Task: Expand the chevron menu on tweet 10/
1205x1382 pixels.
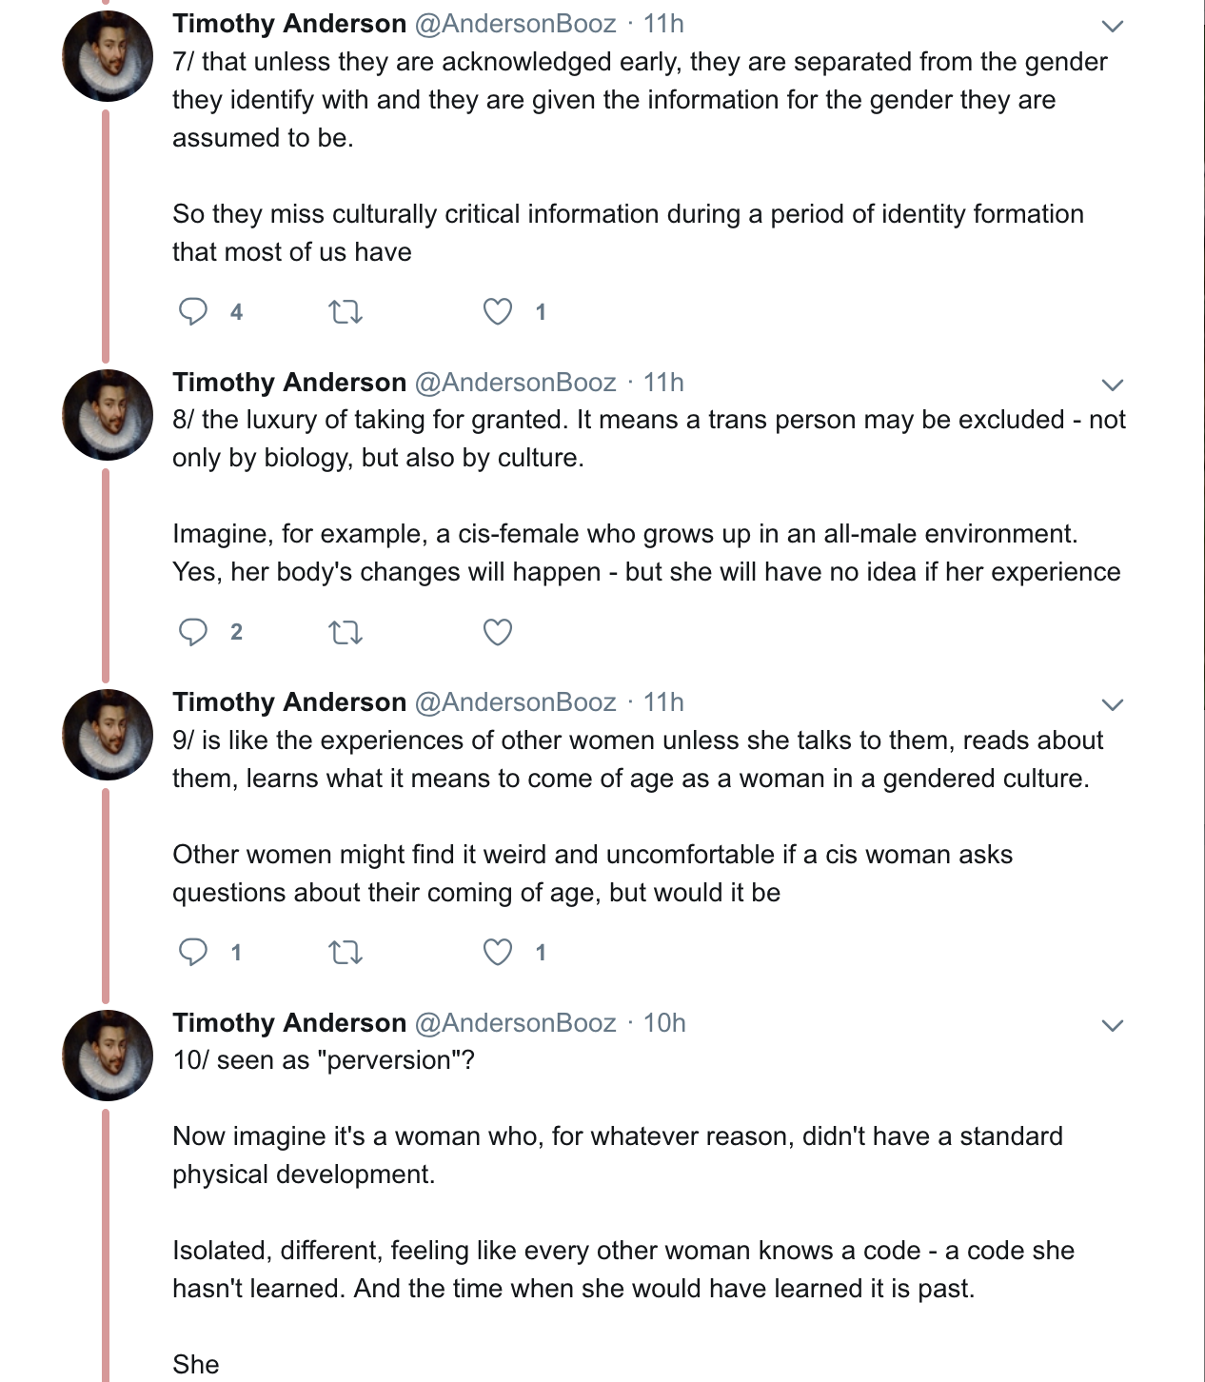Action: click(x=1112, y=1025)
